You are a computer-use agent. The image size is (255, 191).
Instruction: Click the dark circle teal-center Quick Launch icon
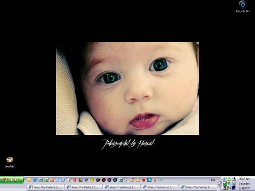click(115, 180)
